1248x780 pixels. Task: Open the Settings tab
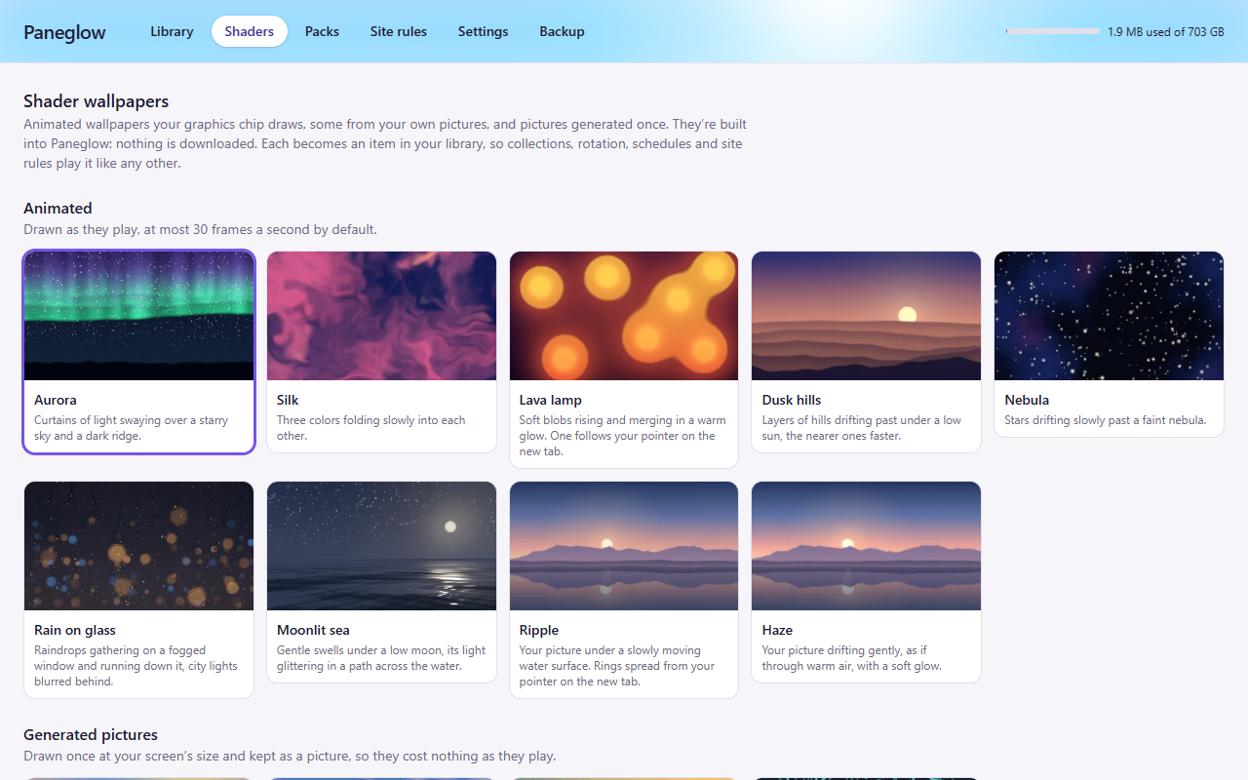pos(483,31)
